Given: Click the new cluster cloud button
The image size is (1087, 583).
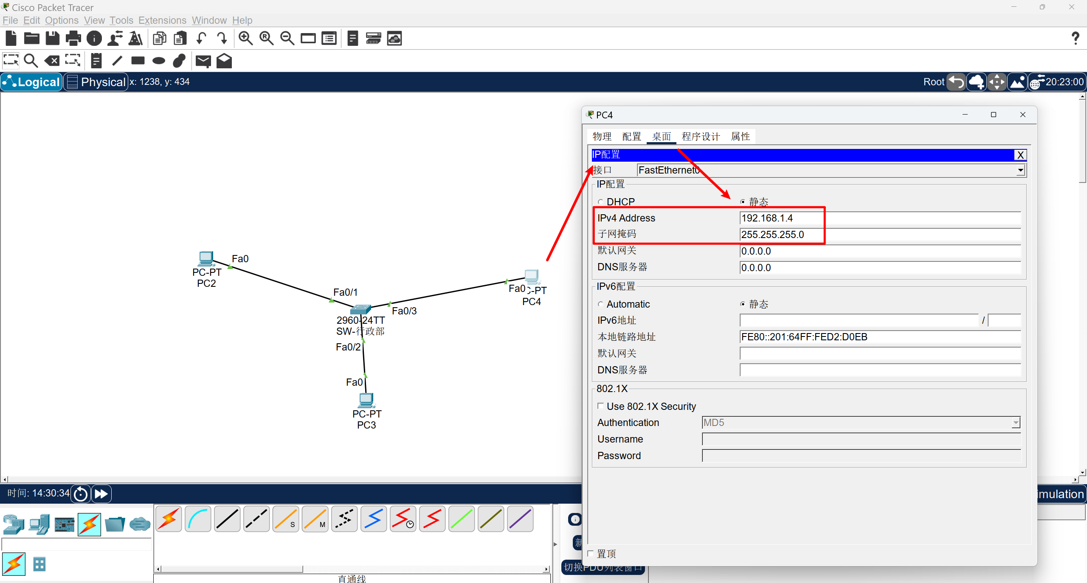Looking at the screenshot, I should click(x=977, y=82).
